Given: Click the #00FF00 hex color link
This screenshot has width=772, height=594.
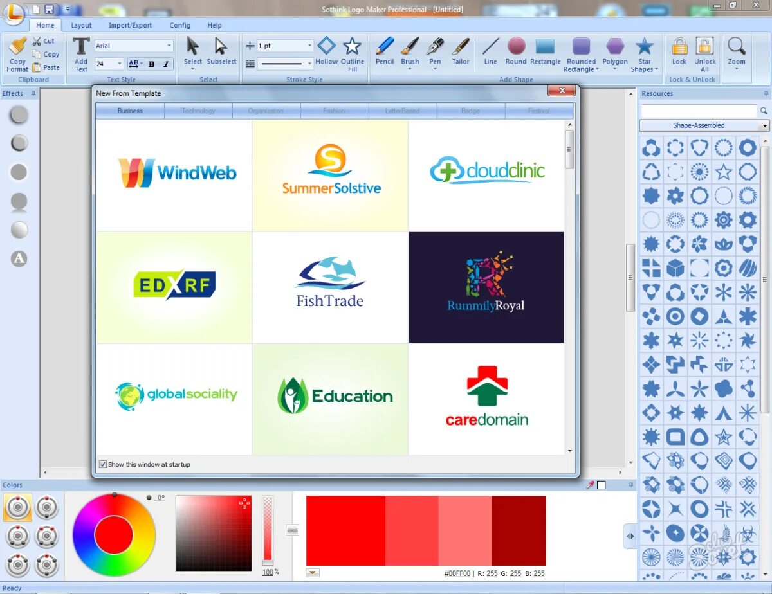Looking at the screenshot, I should click(x=457, y=573).
